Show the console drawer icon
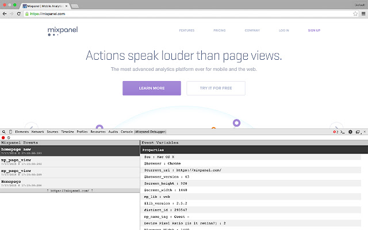This screenshot has height=230, width=368. coord(343,132)
